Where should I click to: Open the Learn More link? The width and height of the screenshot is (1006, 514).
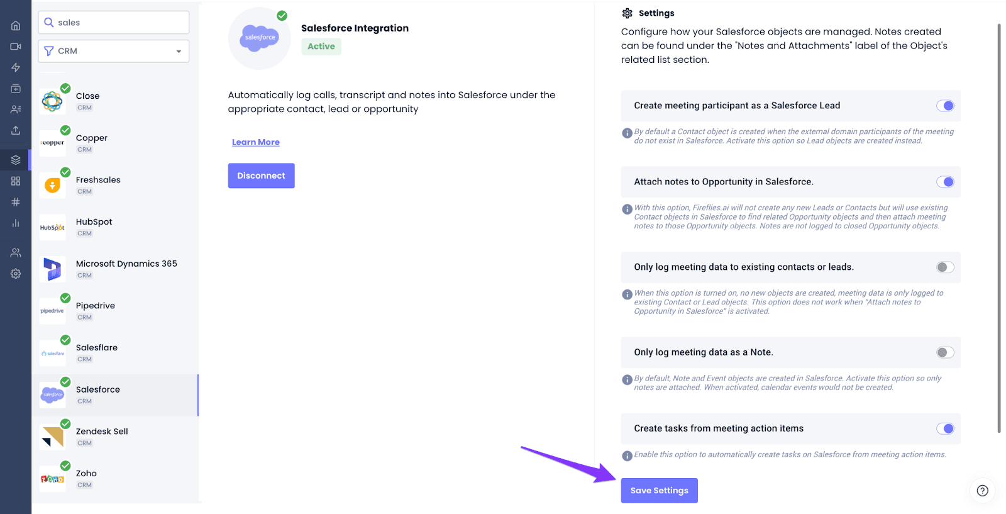pyautogui.click(x=256, y=142)
